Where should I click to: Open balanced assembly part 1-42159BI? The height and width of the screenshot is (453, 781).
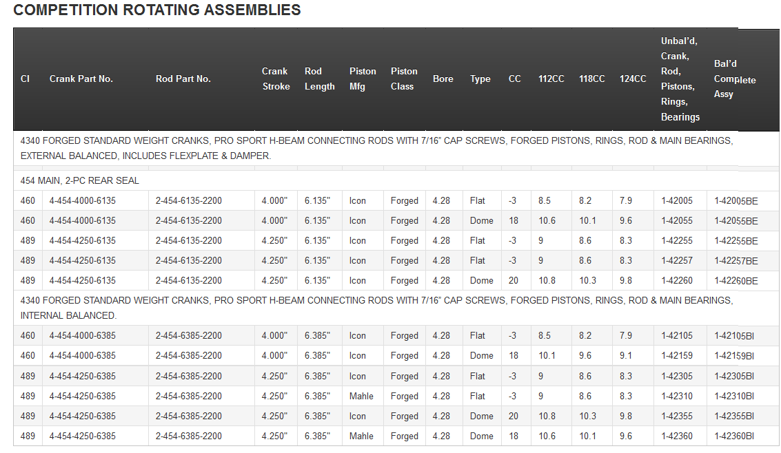(733, 356)
